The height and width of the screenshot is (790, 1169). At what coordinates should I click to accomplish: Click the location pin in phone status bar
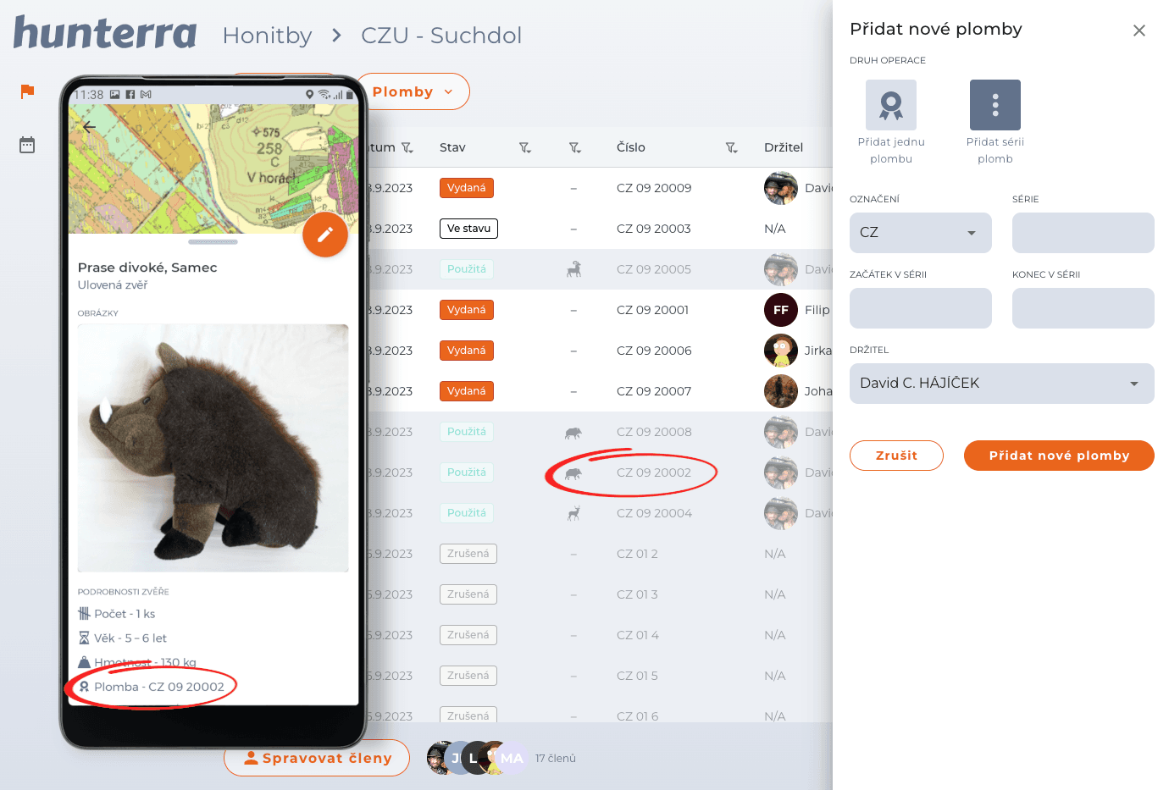[x=310, y=95]
